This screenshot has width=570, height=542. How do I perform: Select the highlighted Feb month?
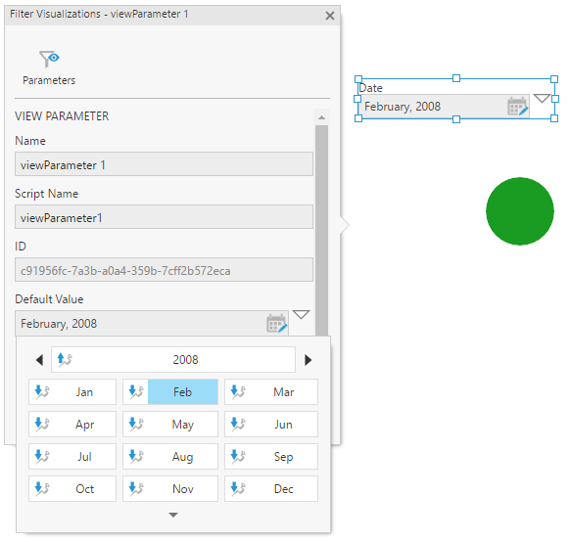(182, 392)
